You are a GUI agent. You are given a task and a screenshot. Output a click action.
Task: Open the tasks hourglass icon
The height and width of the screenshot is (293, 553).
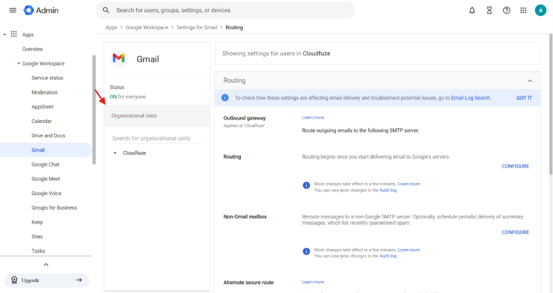tap(489, 10)
